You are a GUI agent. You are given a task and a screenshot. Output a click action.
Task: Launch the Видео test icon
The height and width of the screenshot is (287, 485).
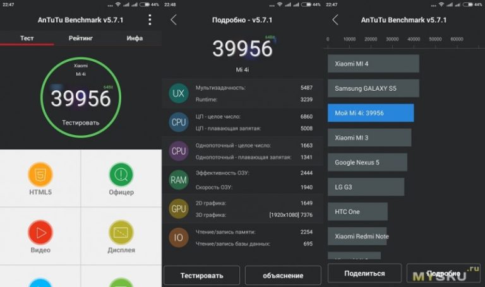click(x=40, y=232)
